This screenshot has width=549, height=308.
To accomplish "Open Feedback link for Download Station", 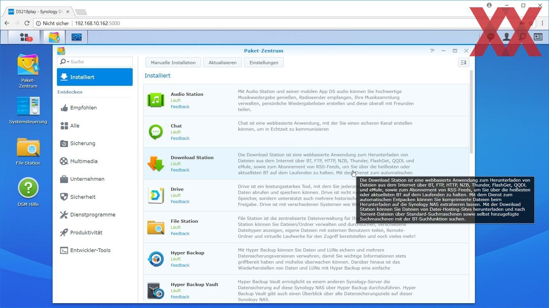I will click(180, 170).
